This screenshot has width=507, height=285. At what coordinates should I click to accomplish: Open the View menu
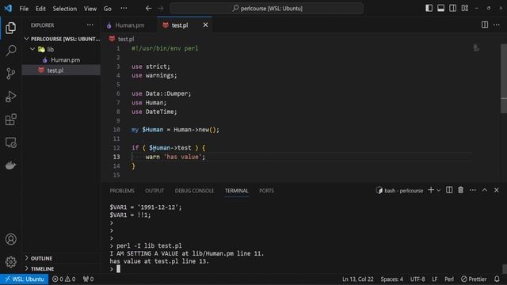point(90,9)
